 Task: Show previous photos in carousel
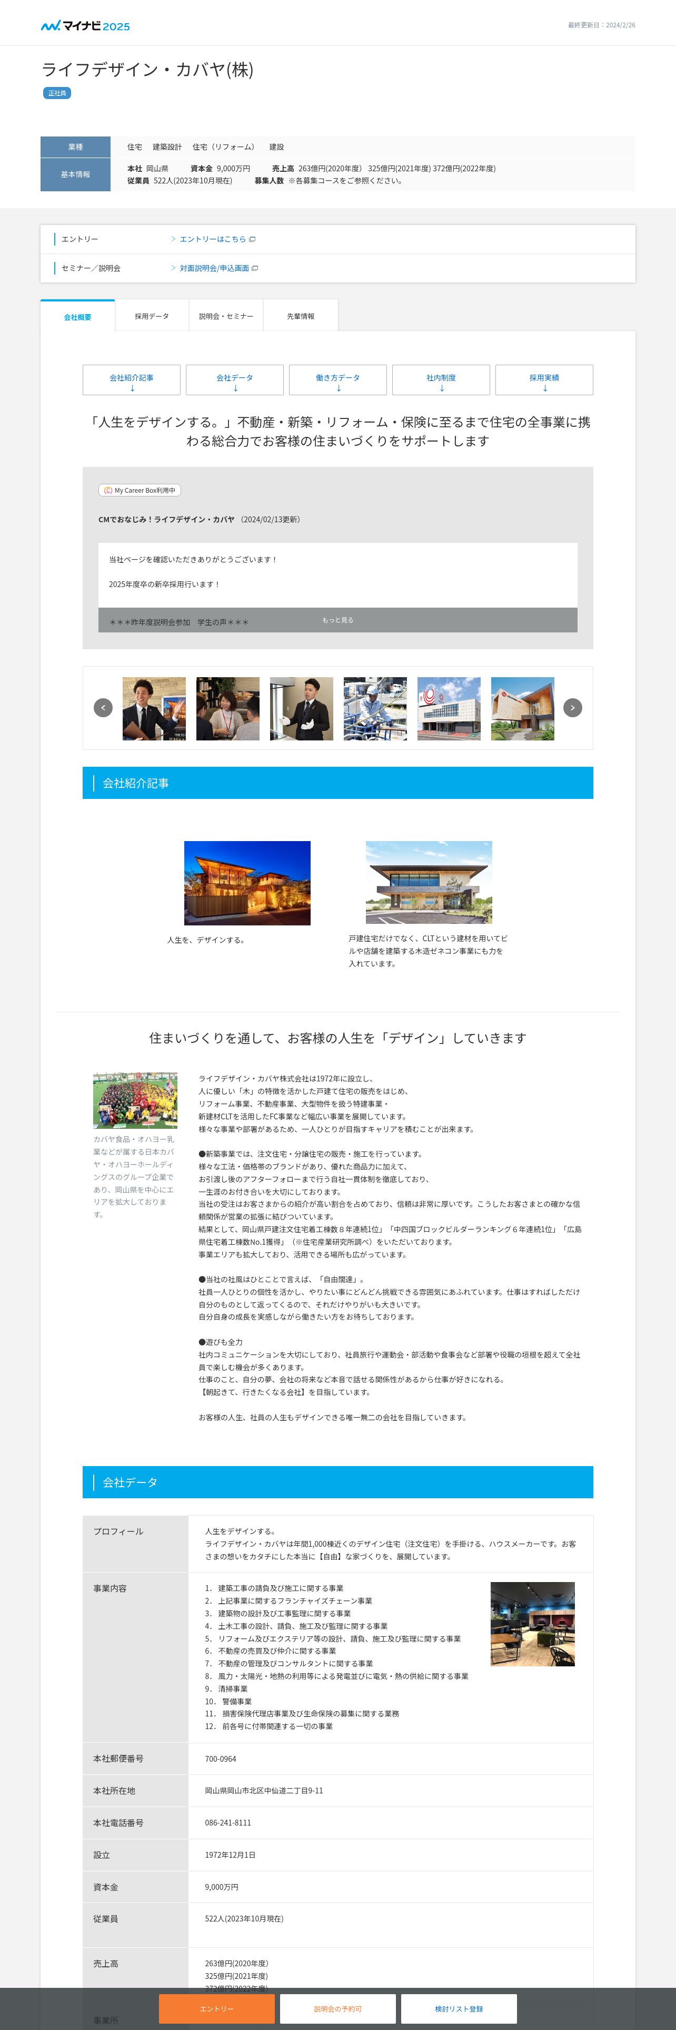103,708
